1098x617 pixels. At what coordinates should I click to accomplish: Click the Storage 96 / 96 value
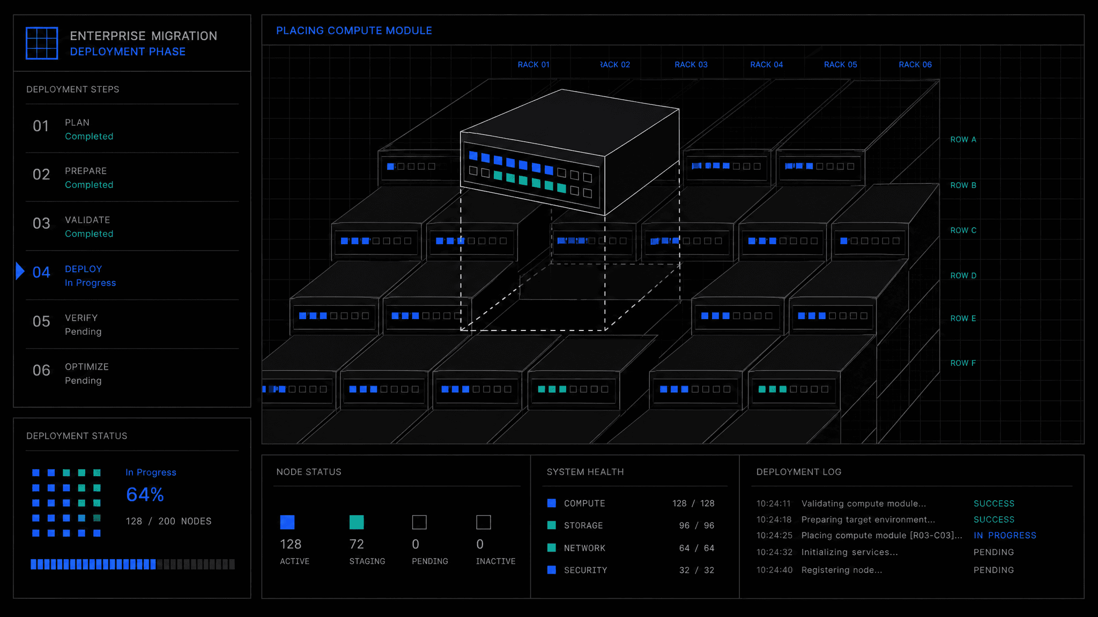(696, 525)
